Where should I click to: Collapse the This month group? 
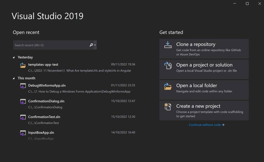[14, 78]
